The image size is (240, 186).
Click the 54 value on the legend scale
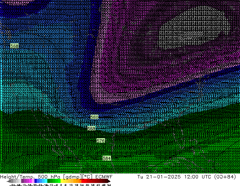109,185
